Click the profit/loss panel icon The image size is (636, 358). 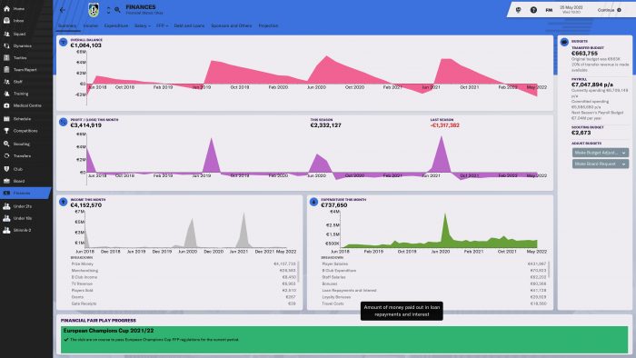64,122
